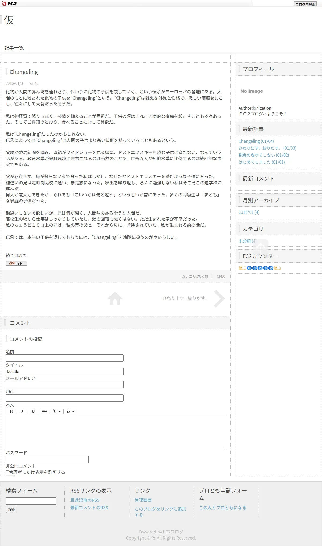The height and width of the screenshot is (546, 322).
Task: Click the home icon below the article
Action: (115, 298)
